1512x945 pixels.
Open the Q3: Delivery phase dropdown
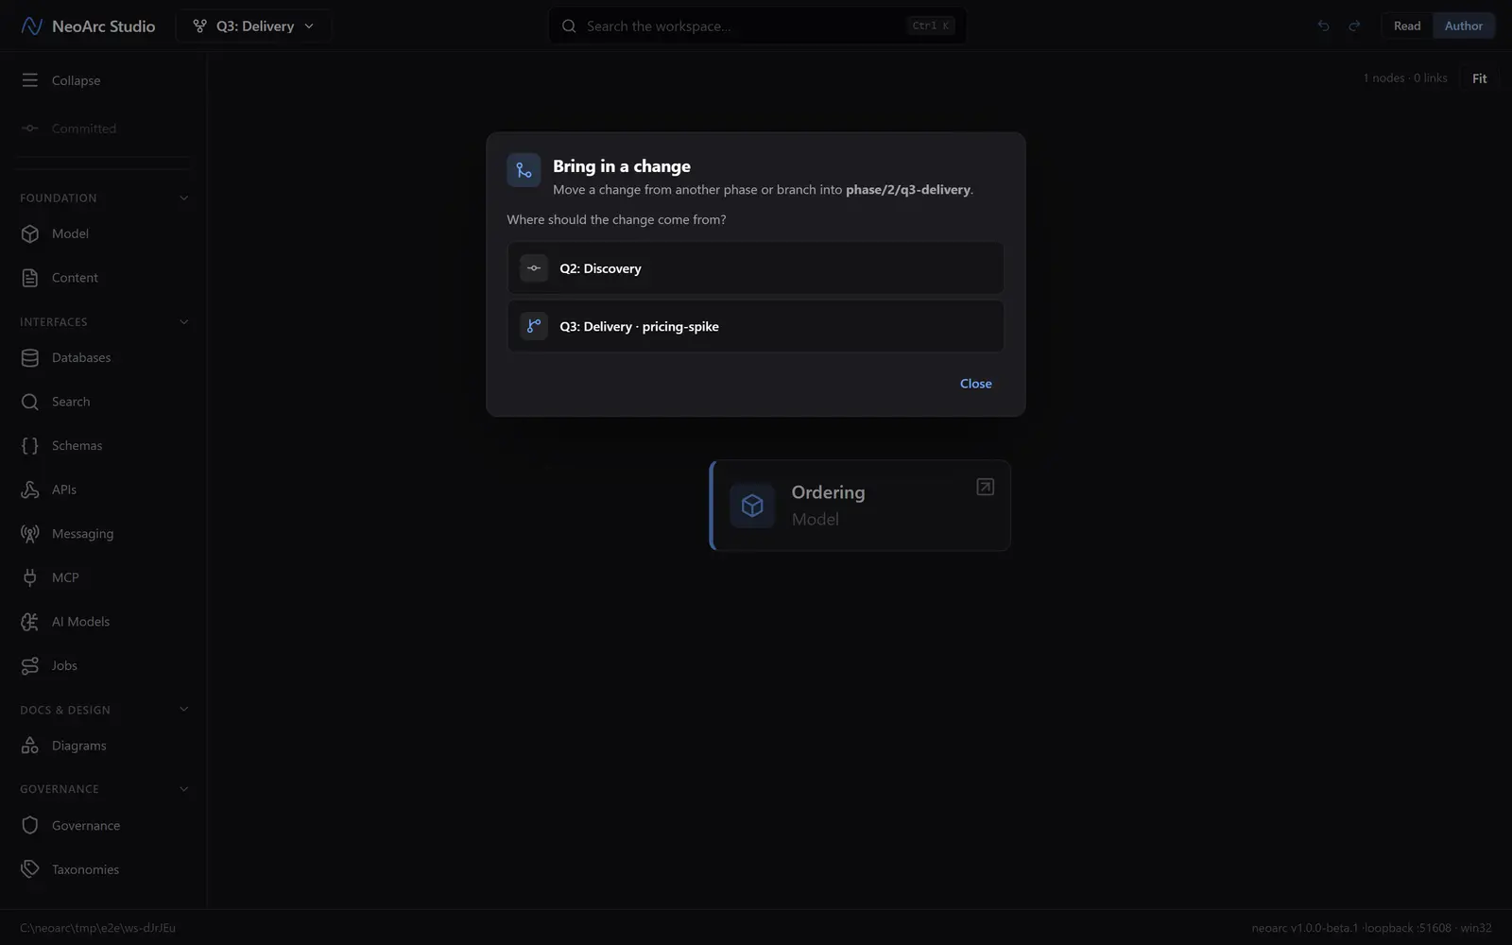pos(253,26)
